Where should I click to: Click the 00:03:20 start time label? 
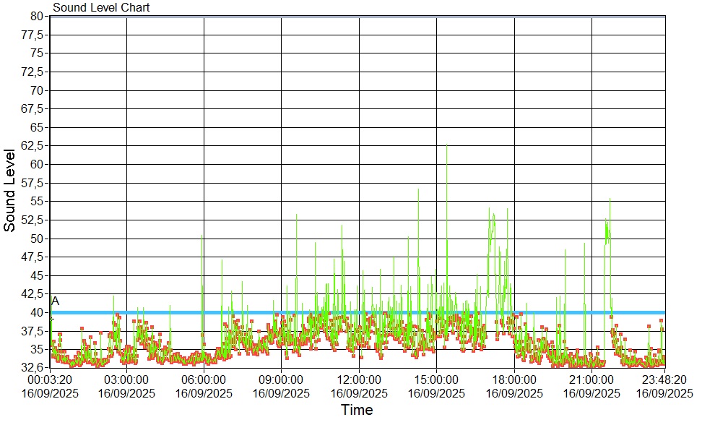coord(50,380)
